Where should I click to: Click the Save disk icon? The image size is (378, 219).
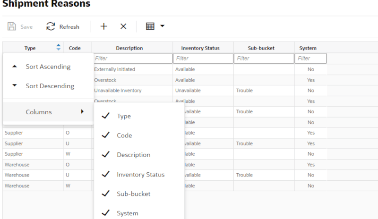pos(11,26)
